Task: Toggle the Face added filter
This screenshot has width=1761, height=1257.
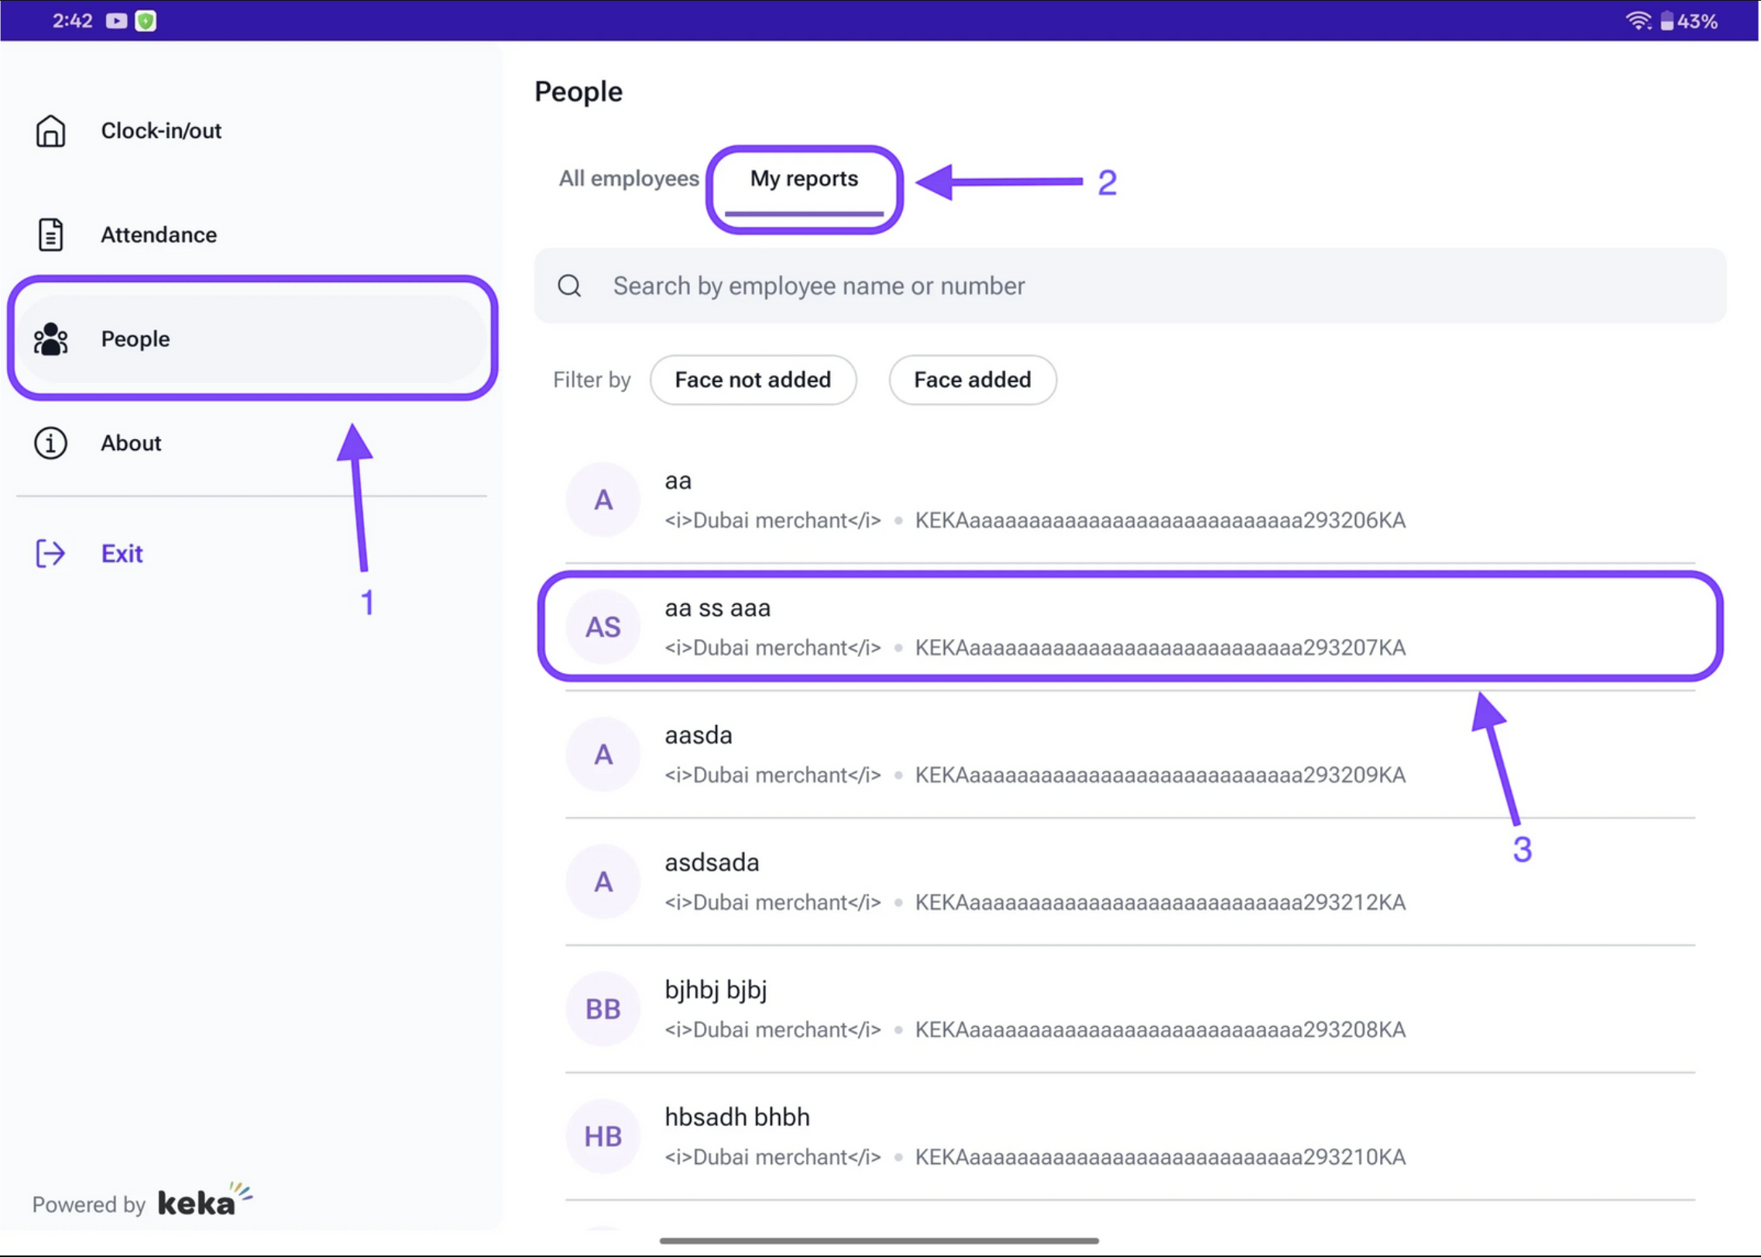Action: pos(972,380)
